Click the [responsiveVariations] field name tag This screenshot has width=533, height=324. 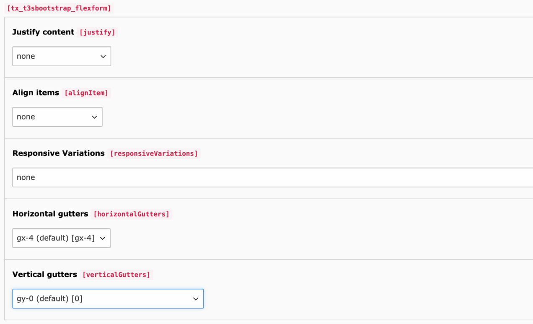(x=154, y=153)
